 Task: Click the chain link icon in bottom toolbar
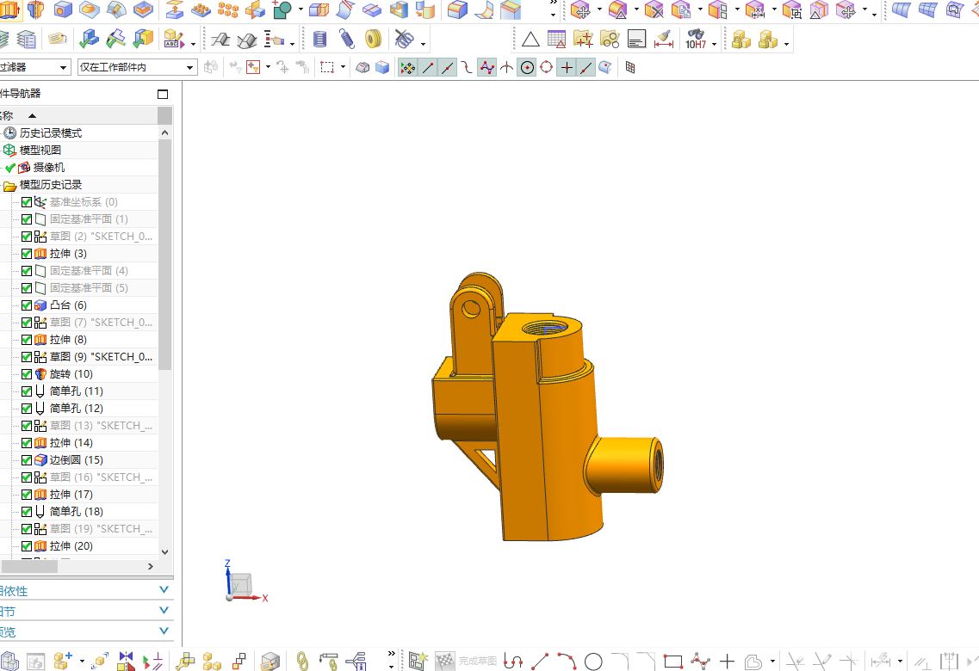[302, 661]
